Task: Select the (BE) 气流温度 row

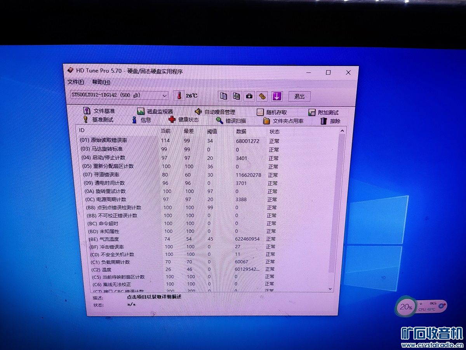Action: tap(182, 239)
